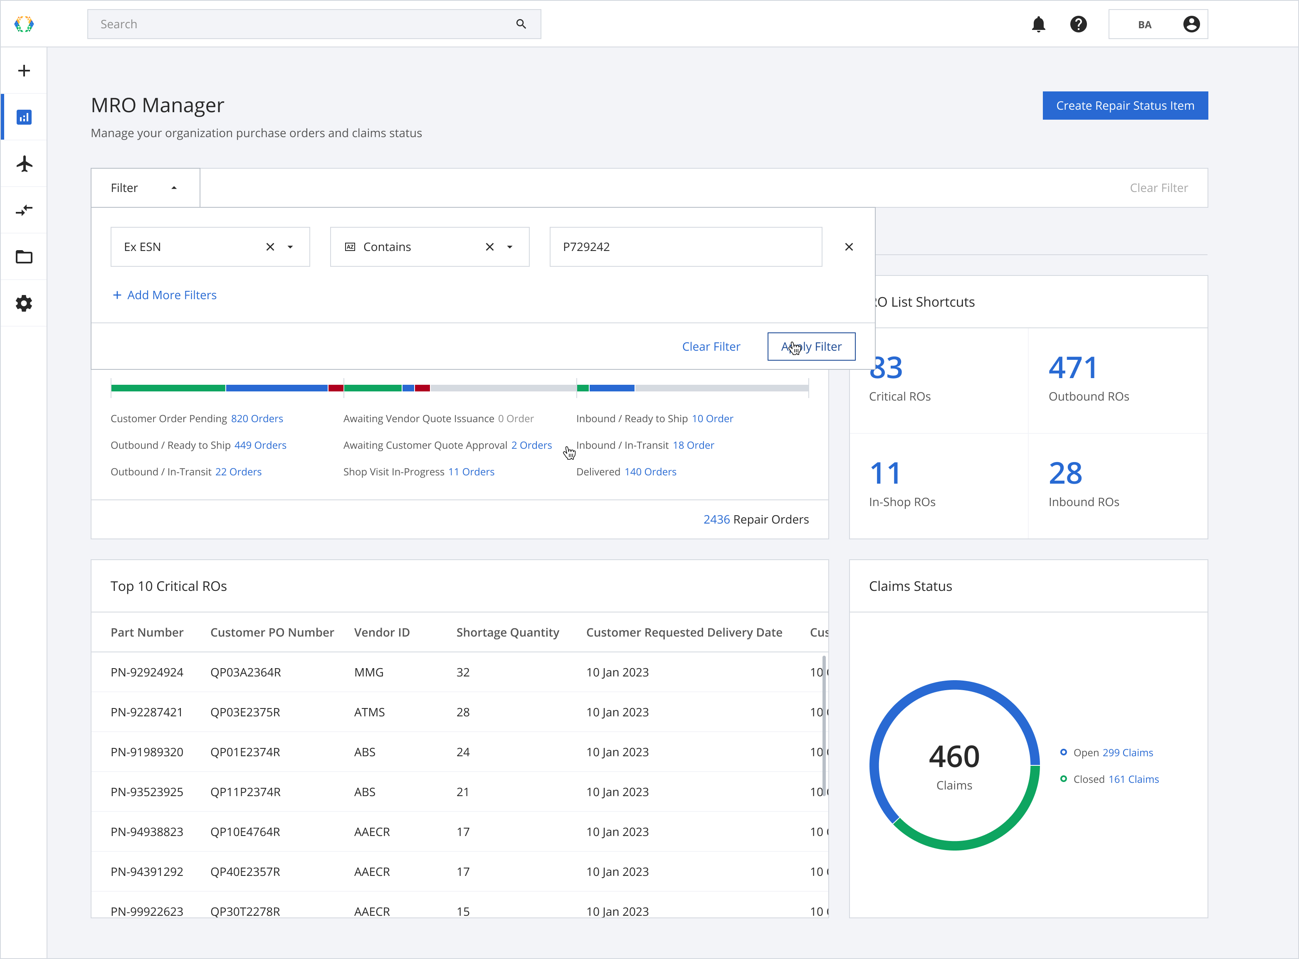
Task: Open the help question mark icon
Action: [x=1079, y=24]
